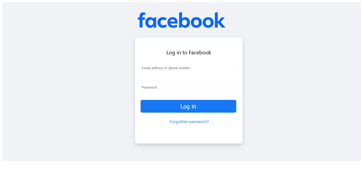
Task: Click the "Password" placeholder text
Action: pos(149,87)
